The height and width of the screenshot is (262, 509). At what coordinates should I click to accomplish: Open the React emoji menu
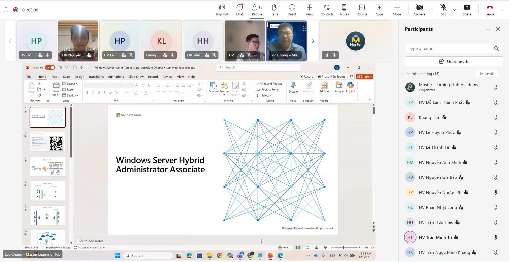(x=292, y=10)
